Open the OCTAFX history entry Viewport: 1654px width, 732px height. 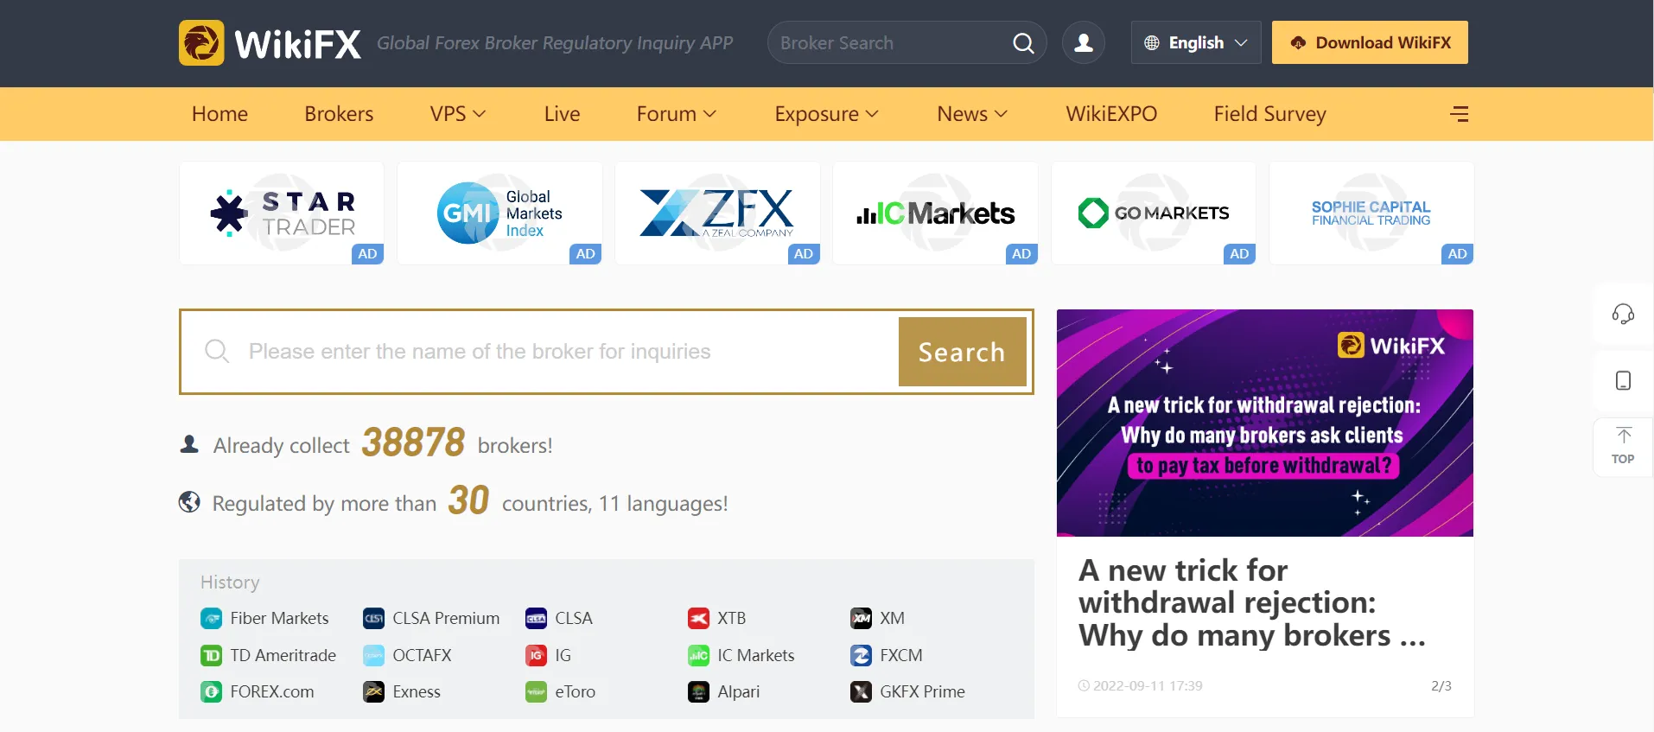pyautogui.click(x=422, y=656)
